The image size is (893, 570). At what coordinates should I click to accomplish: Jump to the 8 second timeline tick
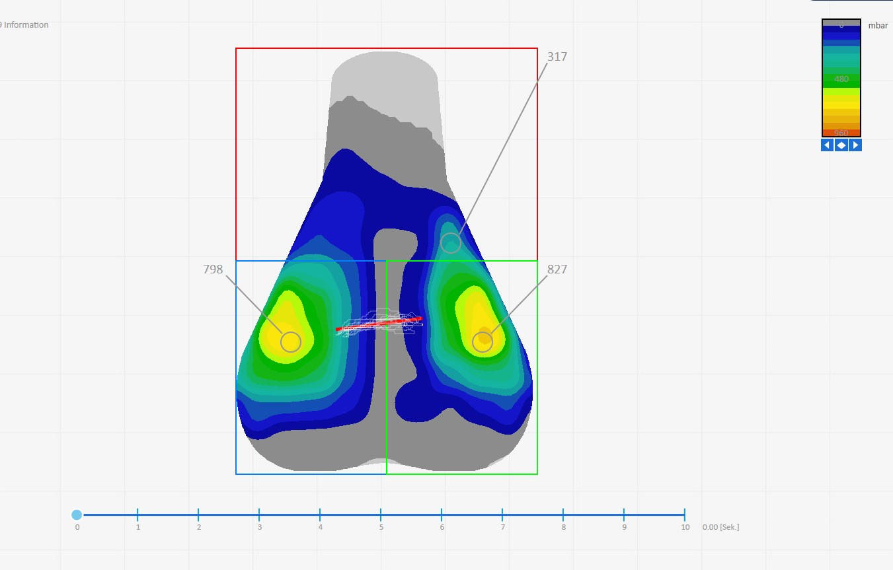(563, 515)
